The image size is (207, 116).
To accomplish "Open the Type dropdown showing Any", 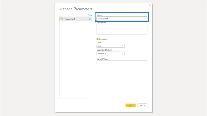I will (x=110, y=46).
